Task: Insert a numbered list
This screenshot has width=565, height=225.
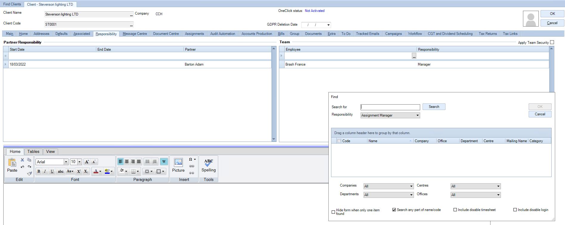Action: coord(155,162)
